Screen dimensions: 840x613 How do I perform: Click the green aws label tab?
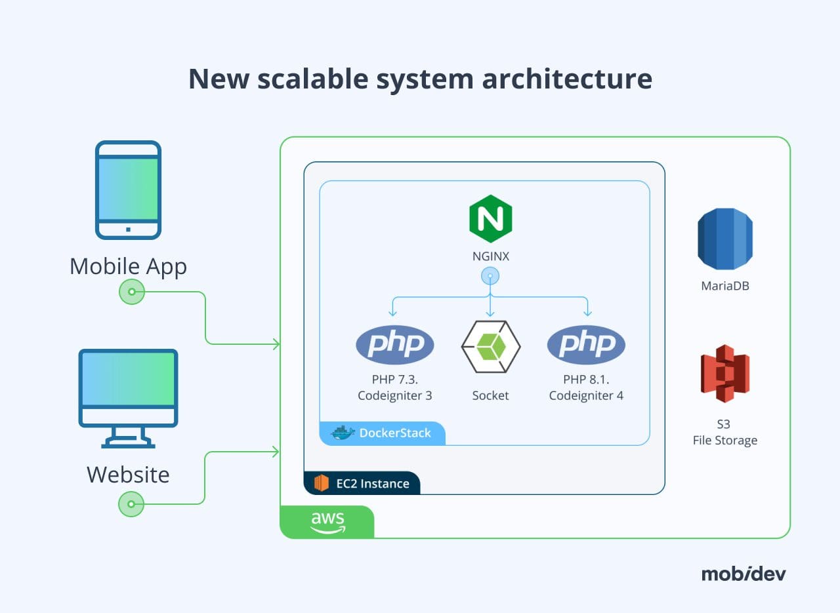(327, 522)
